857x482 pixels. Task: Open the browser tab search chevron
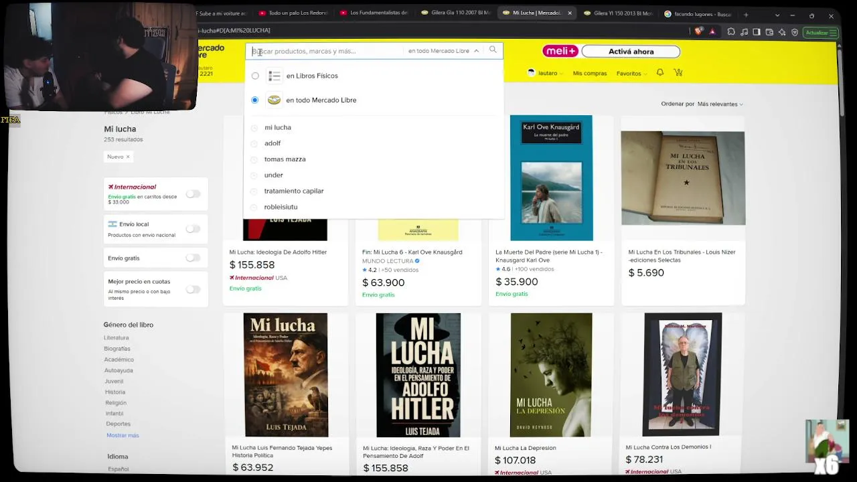tap(777, 15)
